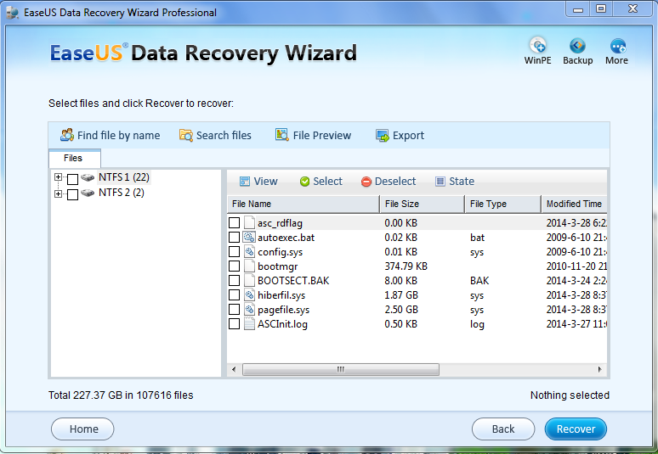Image resolution: width=658 pixels, height=454 pixels.
Task: Open Search files
Action: coord(215,135)
